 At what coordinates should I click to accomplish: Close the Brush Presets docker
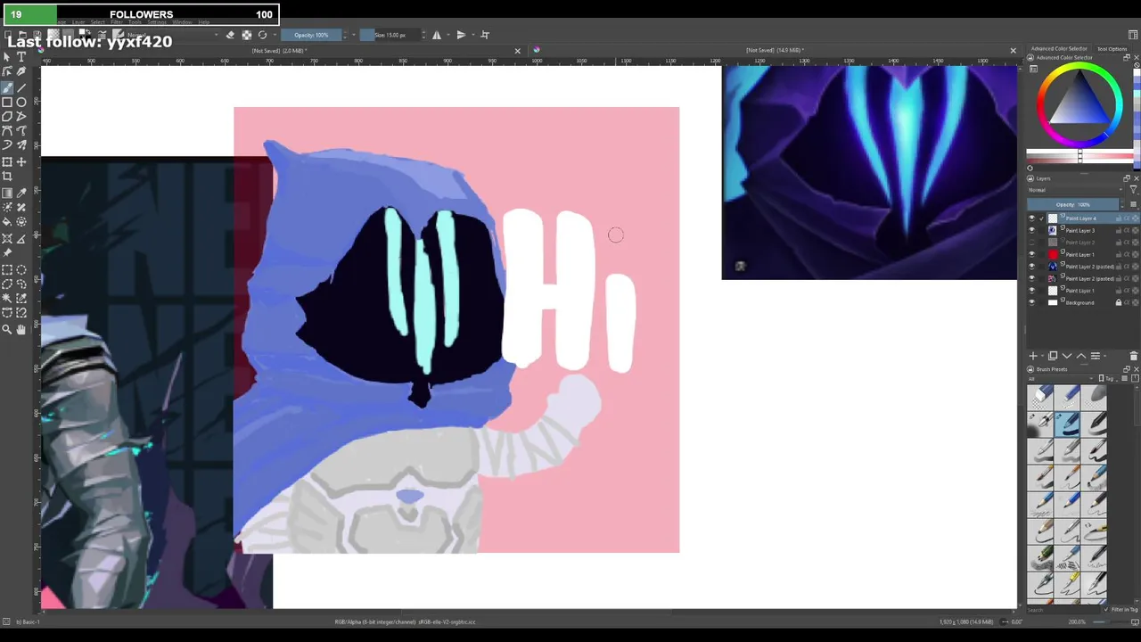[1136, 369]
